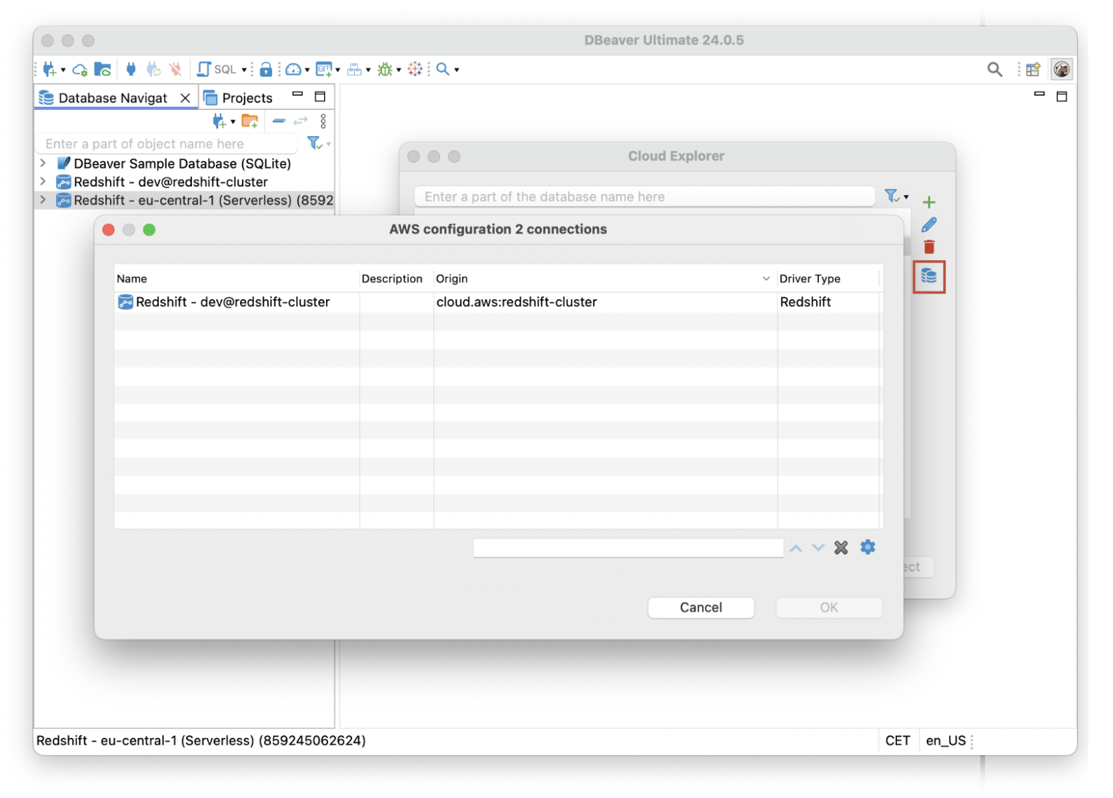The image size is (1113, 798).
Task: Expand the Redshift - dev@redshift-cluster tree node
Action: coord(43,181)
